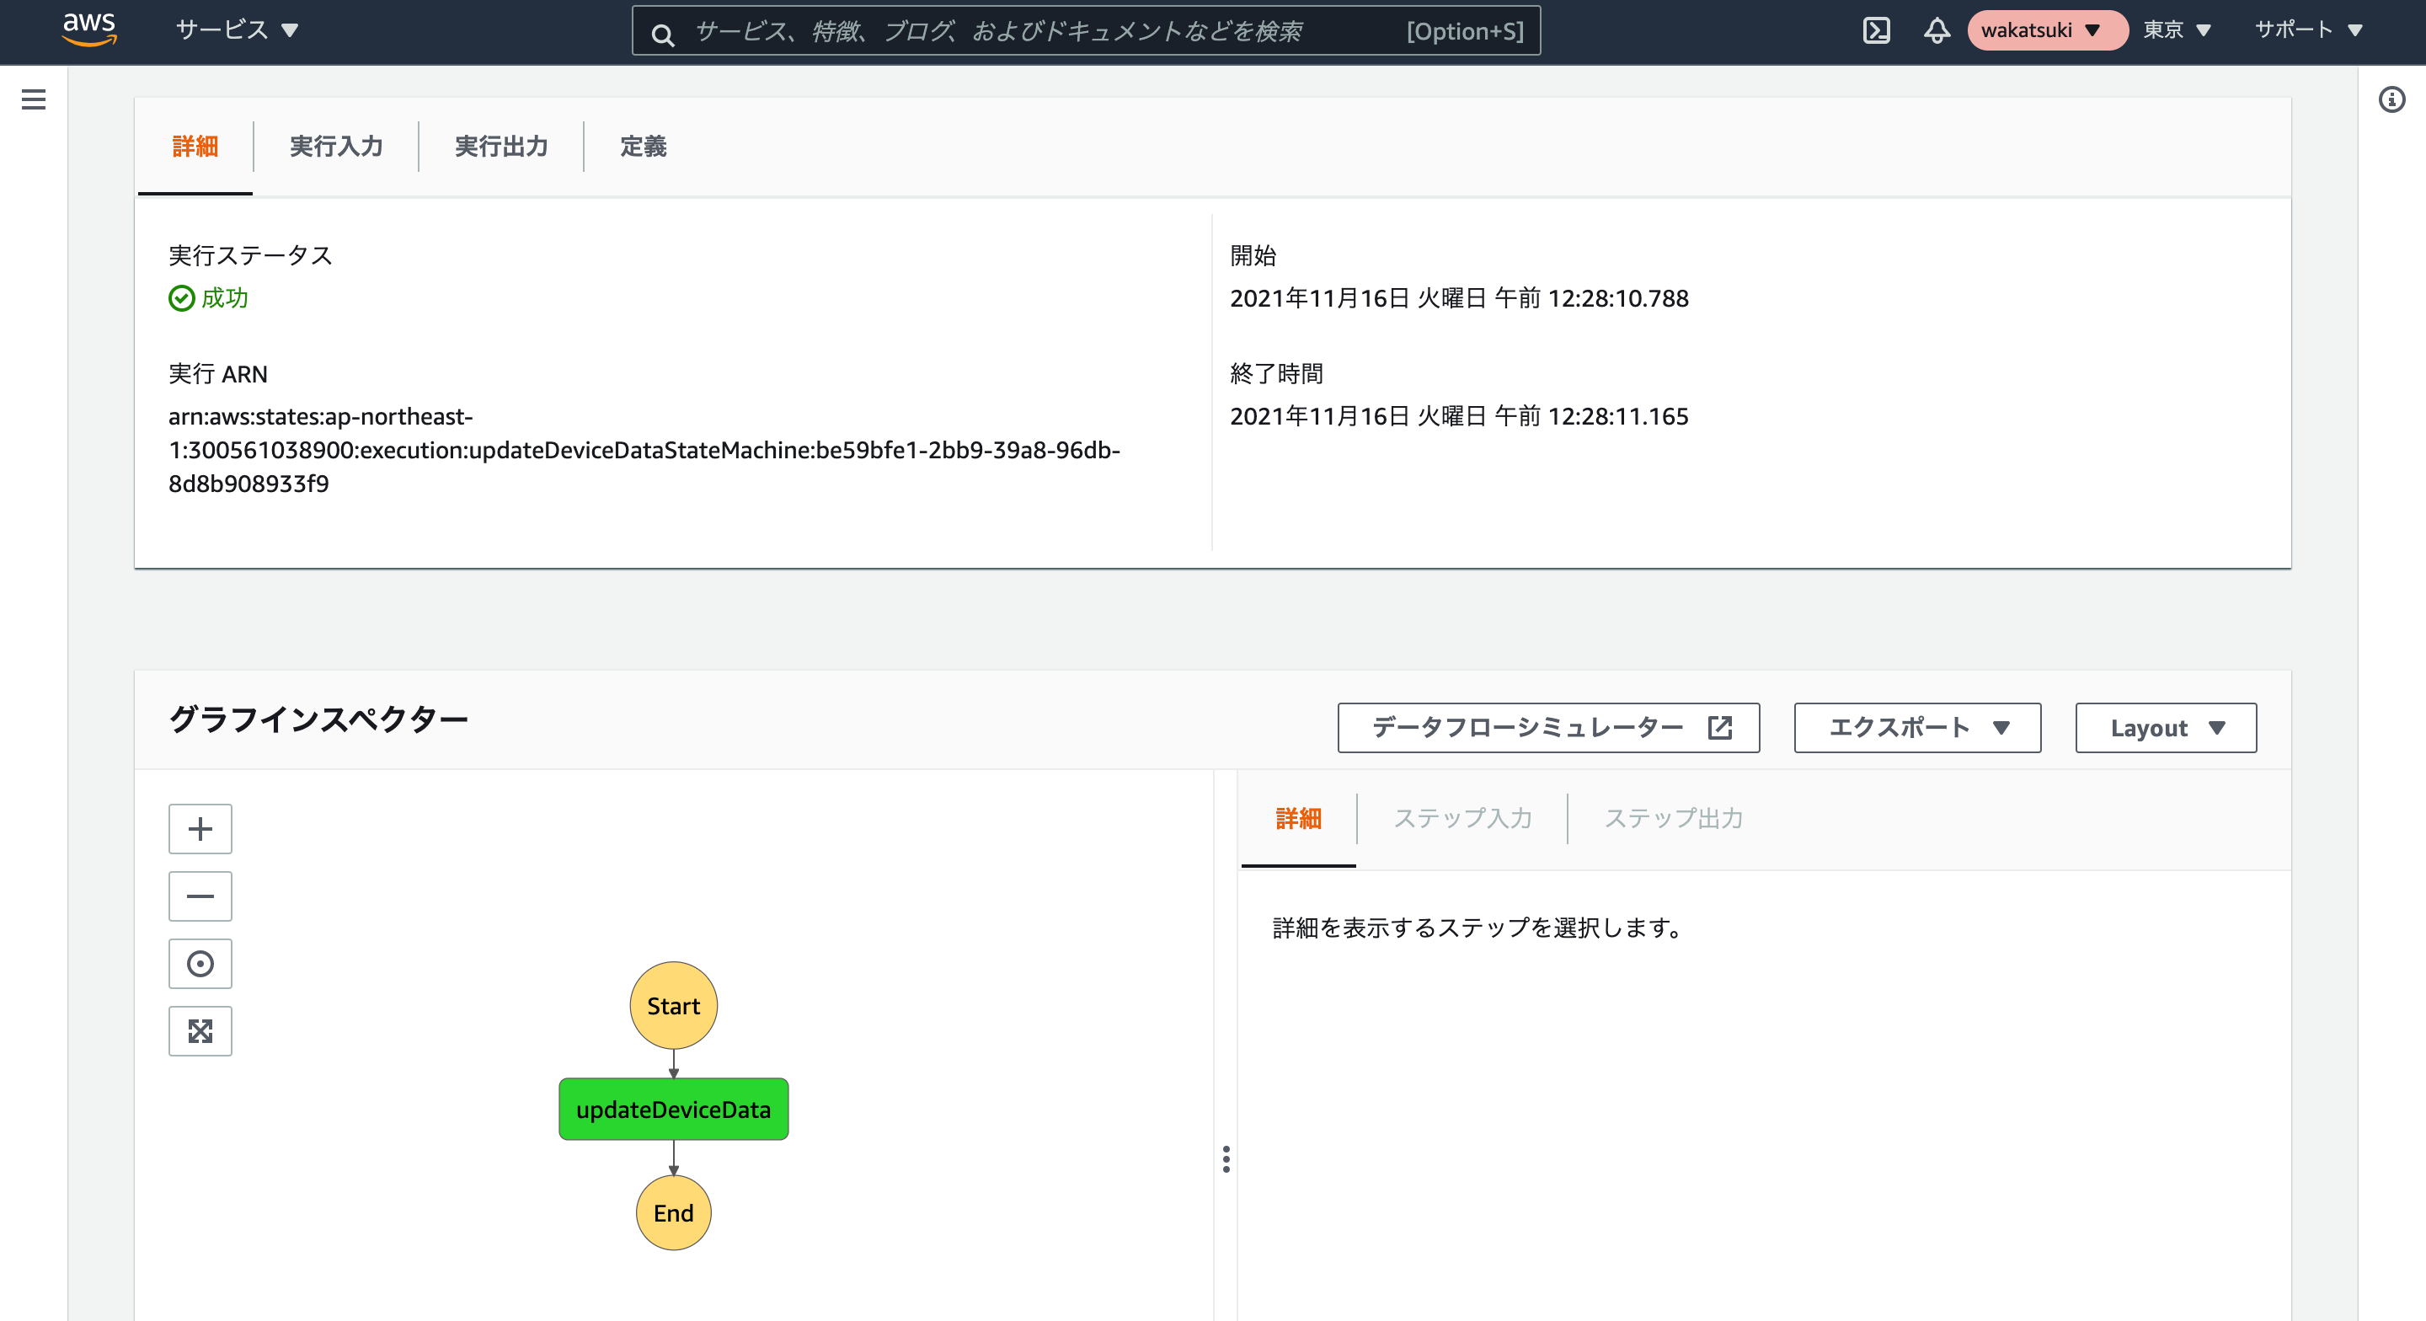Zoom in on the graph with plus
Viewport: 2426px width, 1321px height.
pyautogui.click(x=200, y=828)
